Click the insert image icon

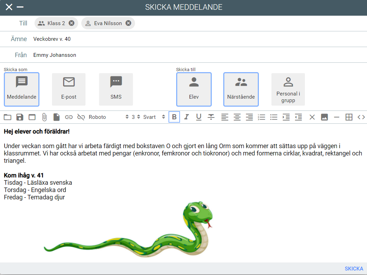324,117
